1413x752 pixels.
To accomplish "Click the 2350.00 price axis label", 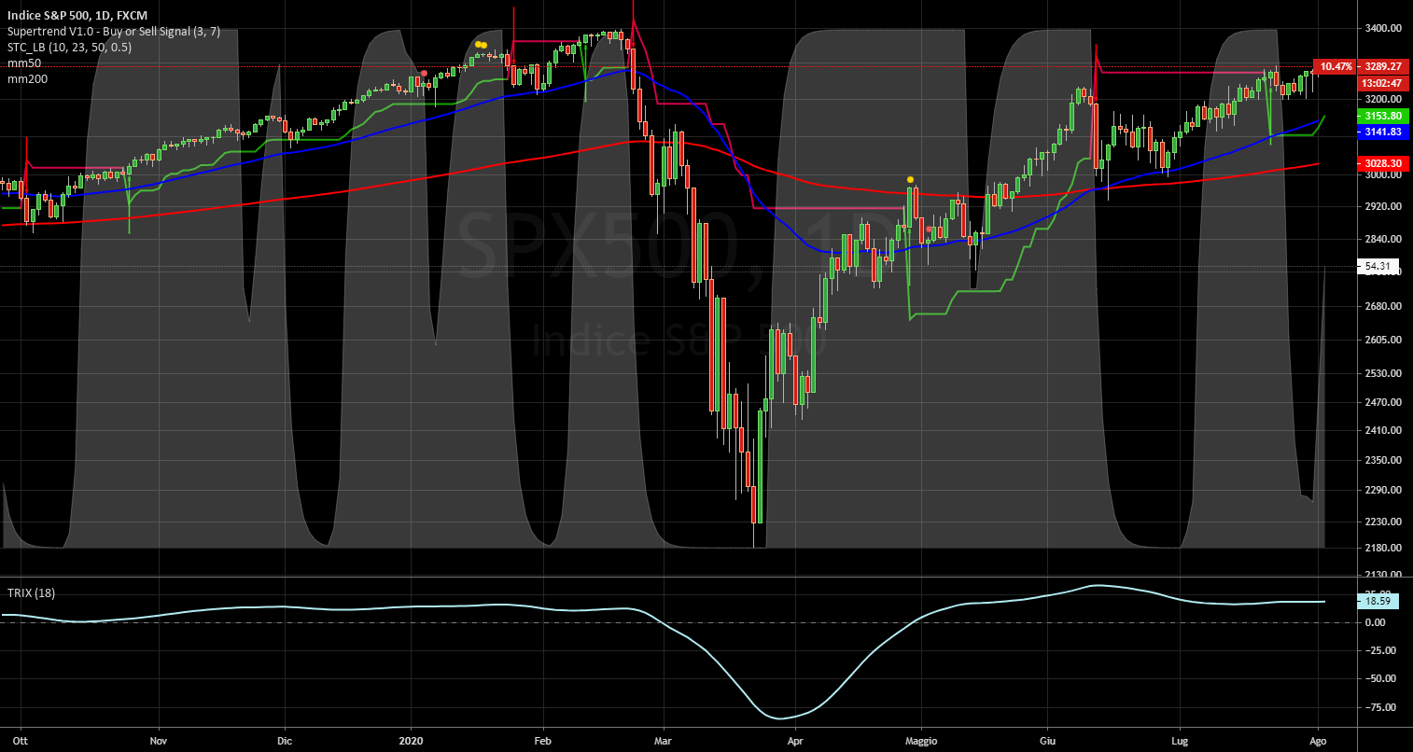I will [x=1383, y=460].
